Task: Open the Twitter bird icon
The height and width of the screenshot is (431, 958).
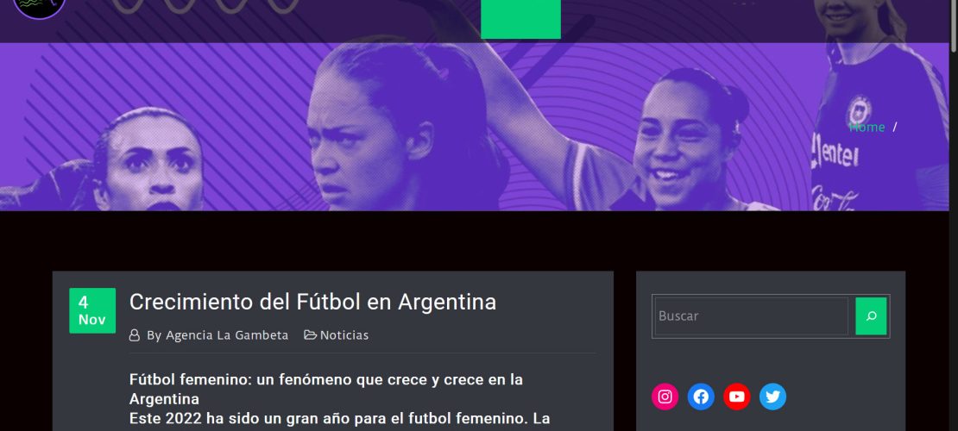Action: (773, 397)
